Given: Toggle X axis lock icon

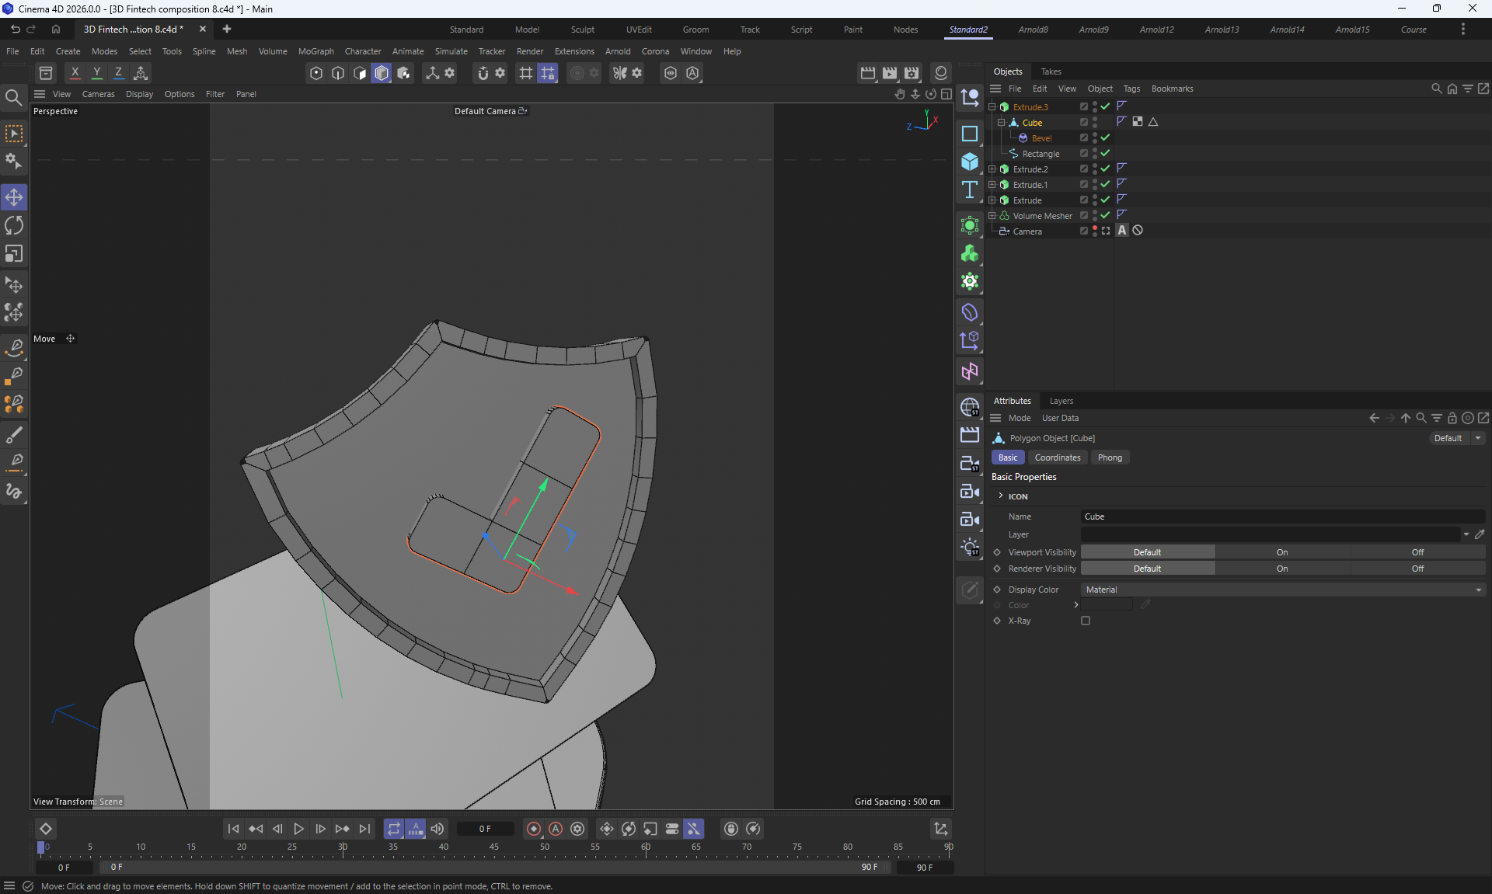Looking at the screenshot, I should [75, 72].
